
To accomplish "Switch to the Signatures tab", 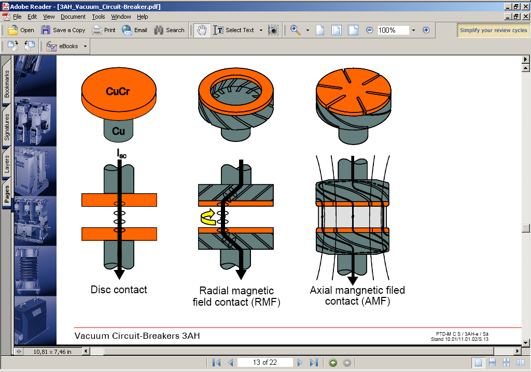I will 6,126.
